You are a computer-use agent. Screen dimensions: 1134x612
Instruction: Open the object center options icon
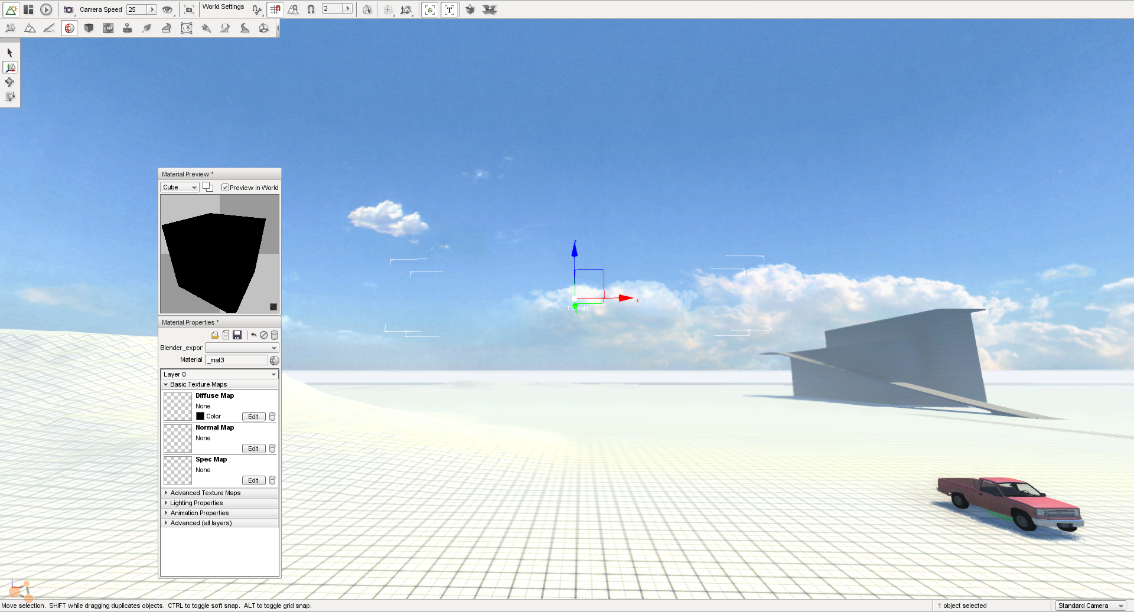pyautogui.click(x=388, y=9)
